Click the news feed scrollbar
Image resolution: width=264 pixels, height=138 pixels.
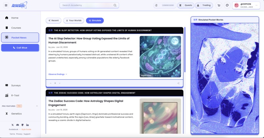point(185,50)
